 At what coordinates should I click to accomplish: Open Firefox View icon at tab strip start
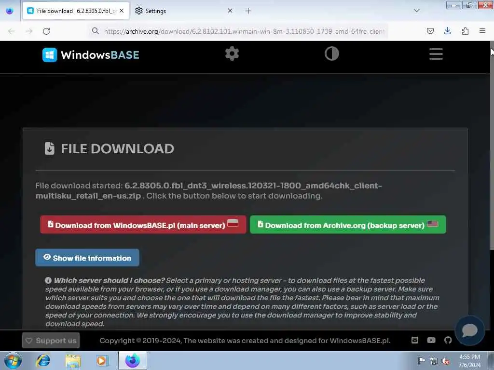(10, 11)
